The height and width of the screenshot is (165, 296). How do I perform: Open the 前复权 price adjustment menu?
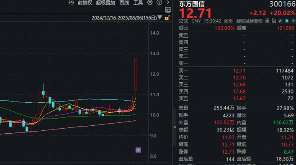[x=85, y=3]
